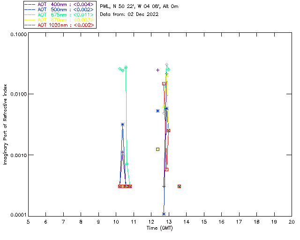The height and width of the screenshot is (240, 300).
Task: Click the x-axis tick label 7
Action: click(63, 222)
